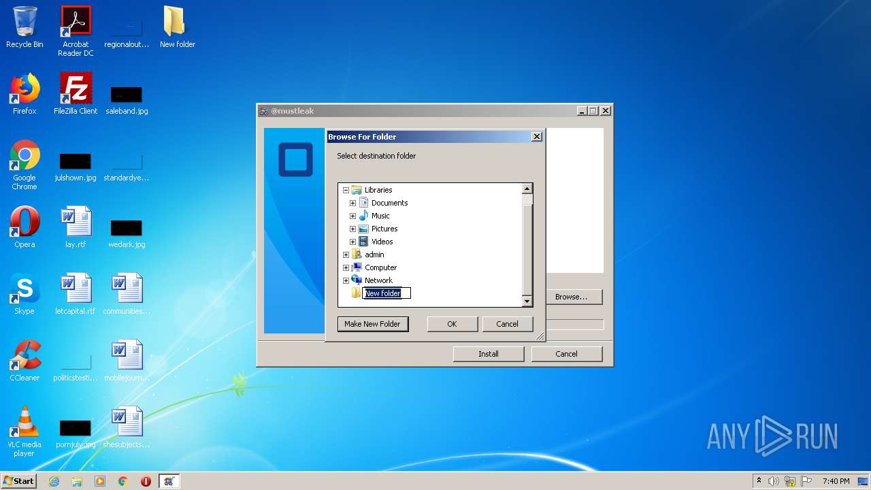871x490 pixels.
Task: Click the Chrome taskbar icon
Action: click(x=123, y=481)
